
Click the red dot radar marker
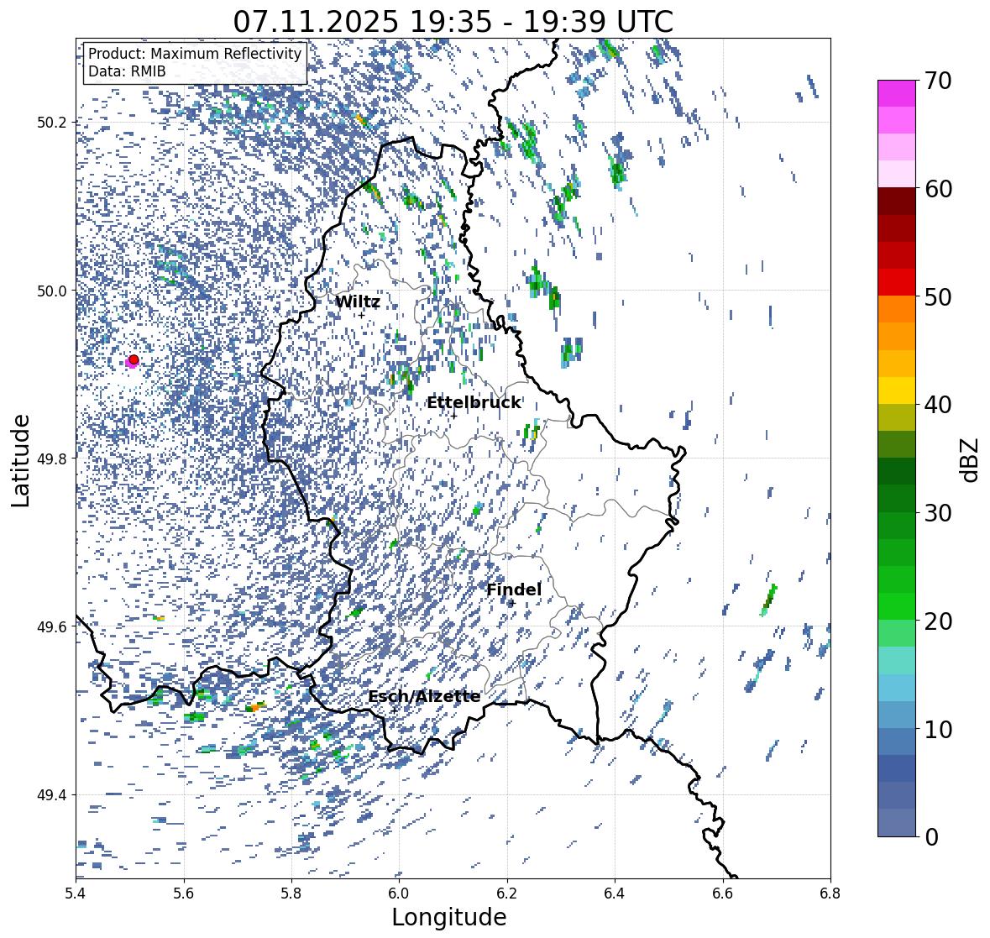pyautogui.click(x=134, y=359)
